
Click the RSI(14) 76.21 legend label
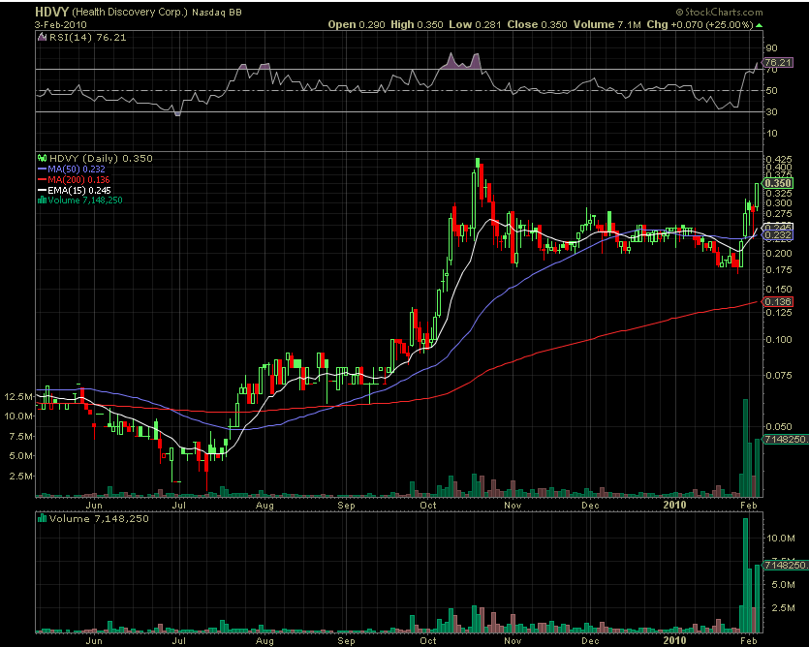88,37
